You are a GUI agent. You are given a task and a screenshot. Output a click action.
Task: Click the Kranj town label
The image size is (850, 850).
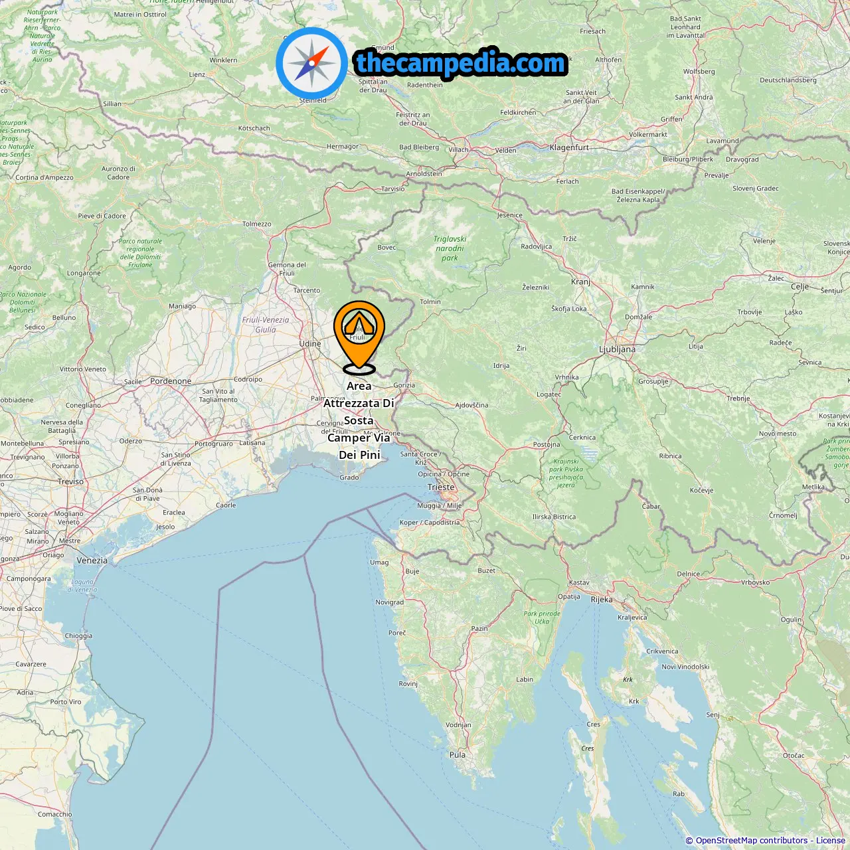tap(580, 282)
